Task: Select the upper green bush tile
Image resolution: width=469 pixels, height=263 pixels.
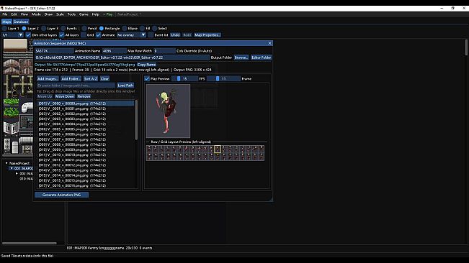Action: coord(12,102)
